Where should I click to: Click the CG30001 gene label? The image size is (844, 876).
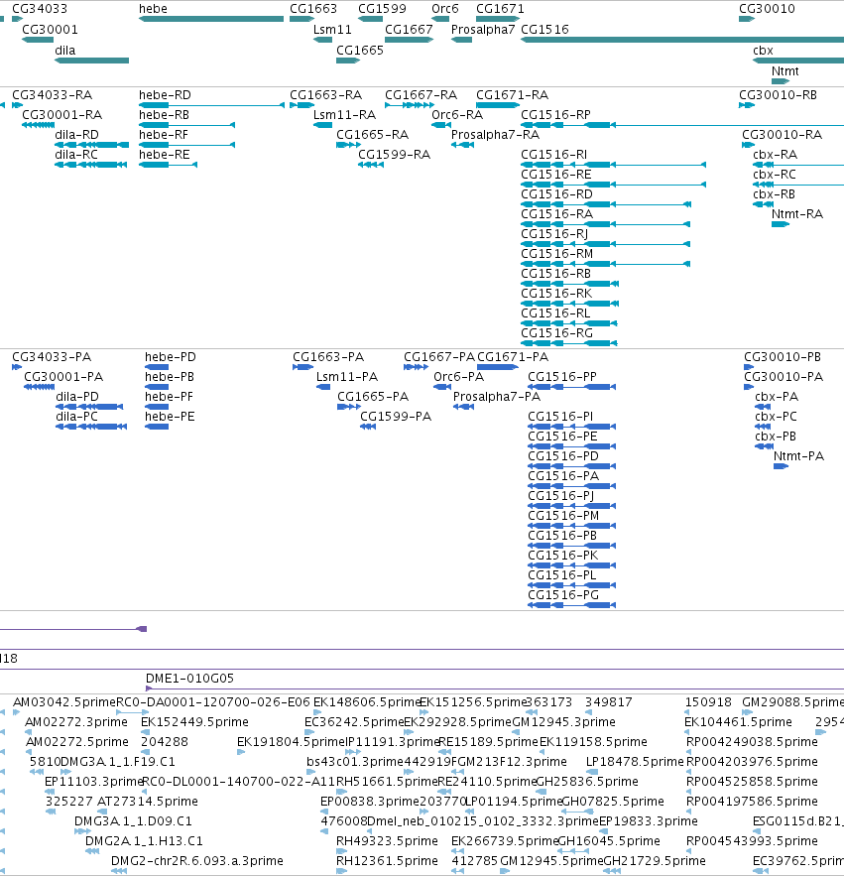[x=50, y=30]
